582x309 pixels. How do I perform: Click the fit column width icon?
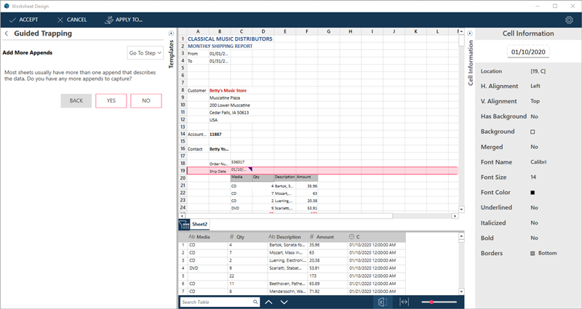click(404, 302)
